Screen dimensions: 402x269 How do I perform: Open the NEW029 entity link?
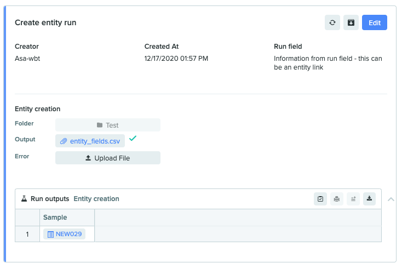64,234
